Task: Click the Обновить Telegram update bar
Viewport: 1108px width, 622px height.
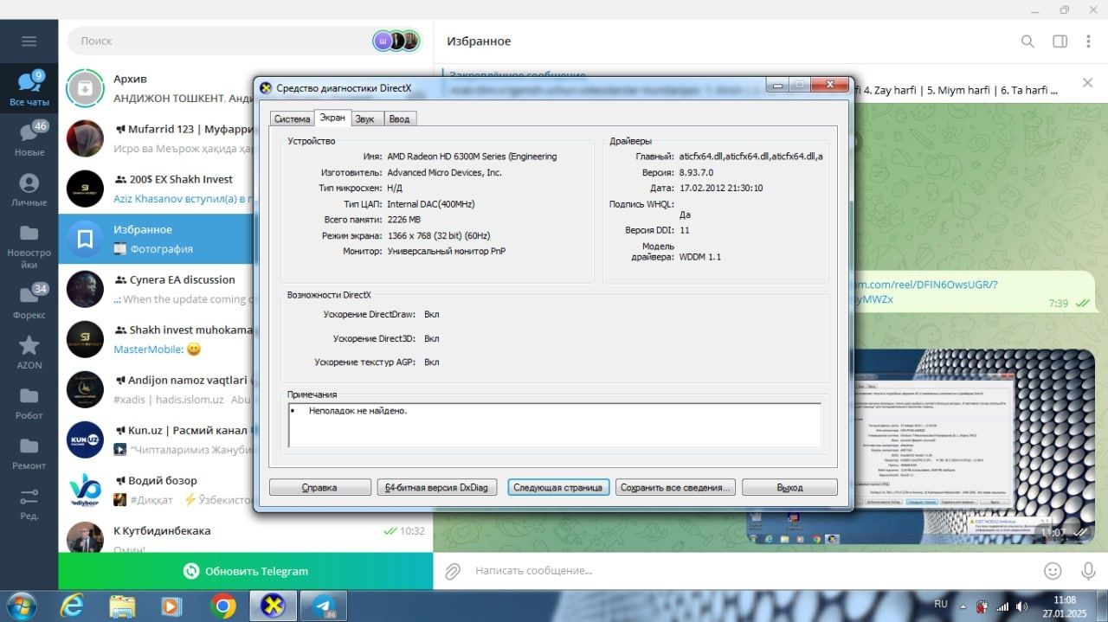Action: [246, 571]
